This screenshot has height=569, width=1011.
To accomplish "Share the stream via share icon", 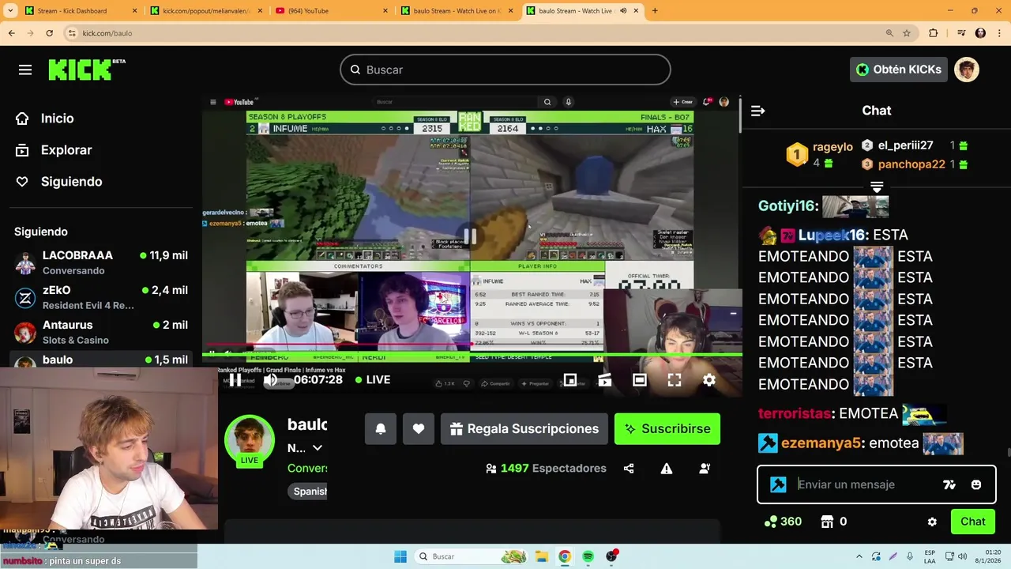I will [x=629, y=469].
